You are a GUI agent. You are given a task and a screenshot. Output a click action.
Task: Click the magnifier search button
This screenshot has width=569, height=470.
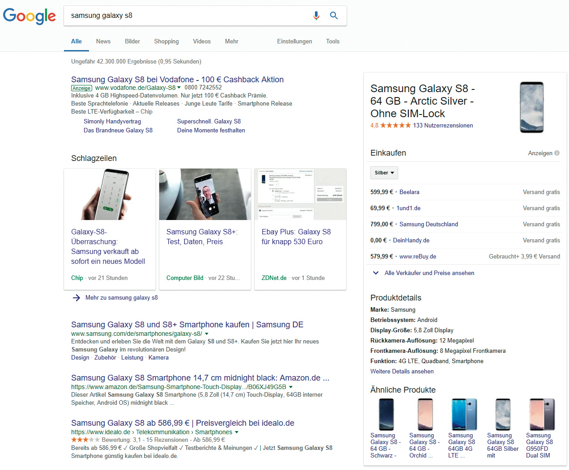[334, 16]
